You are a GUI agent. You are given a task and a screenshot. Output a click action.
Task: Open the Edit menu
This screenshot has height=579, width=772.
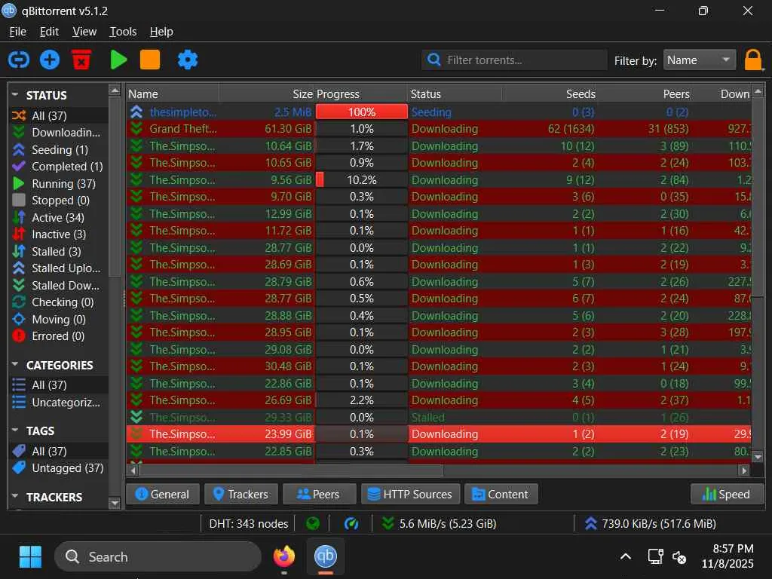pyautogui.click(x=49, y=32)
